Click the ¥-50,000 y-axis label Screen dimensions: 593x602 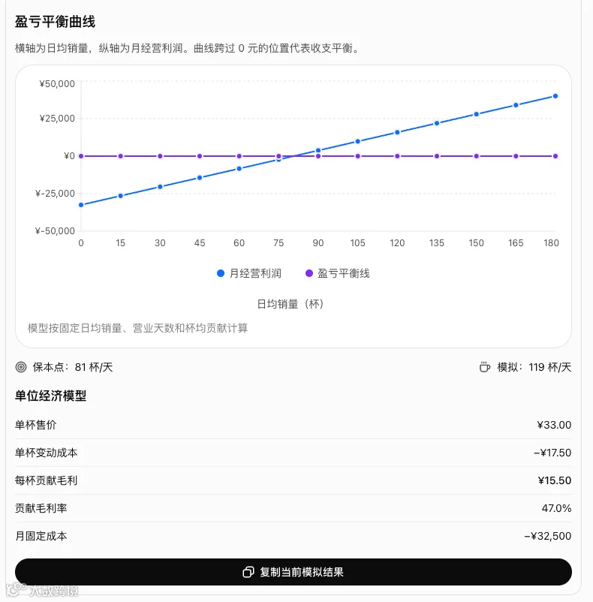point(55,230)
